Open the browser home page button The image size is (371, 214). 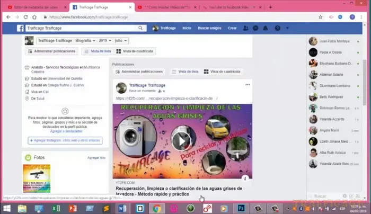pyautogui.click(x=34, y=17)
